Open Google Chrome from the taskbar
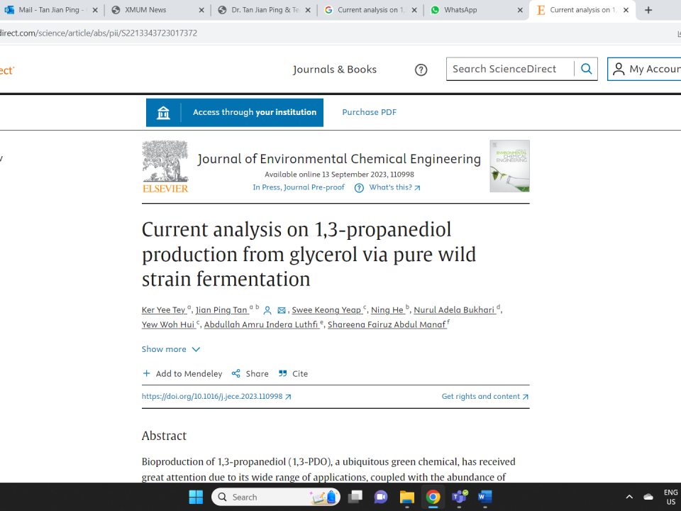The image size is (681, 511). point(433,497)
